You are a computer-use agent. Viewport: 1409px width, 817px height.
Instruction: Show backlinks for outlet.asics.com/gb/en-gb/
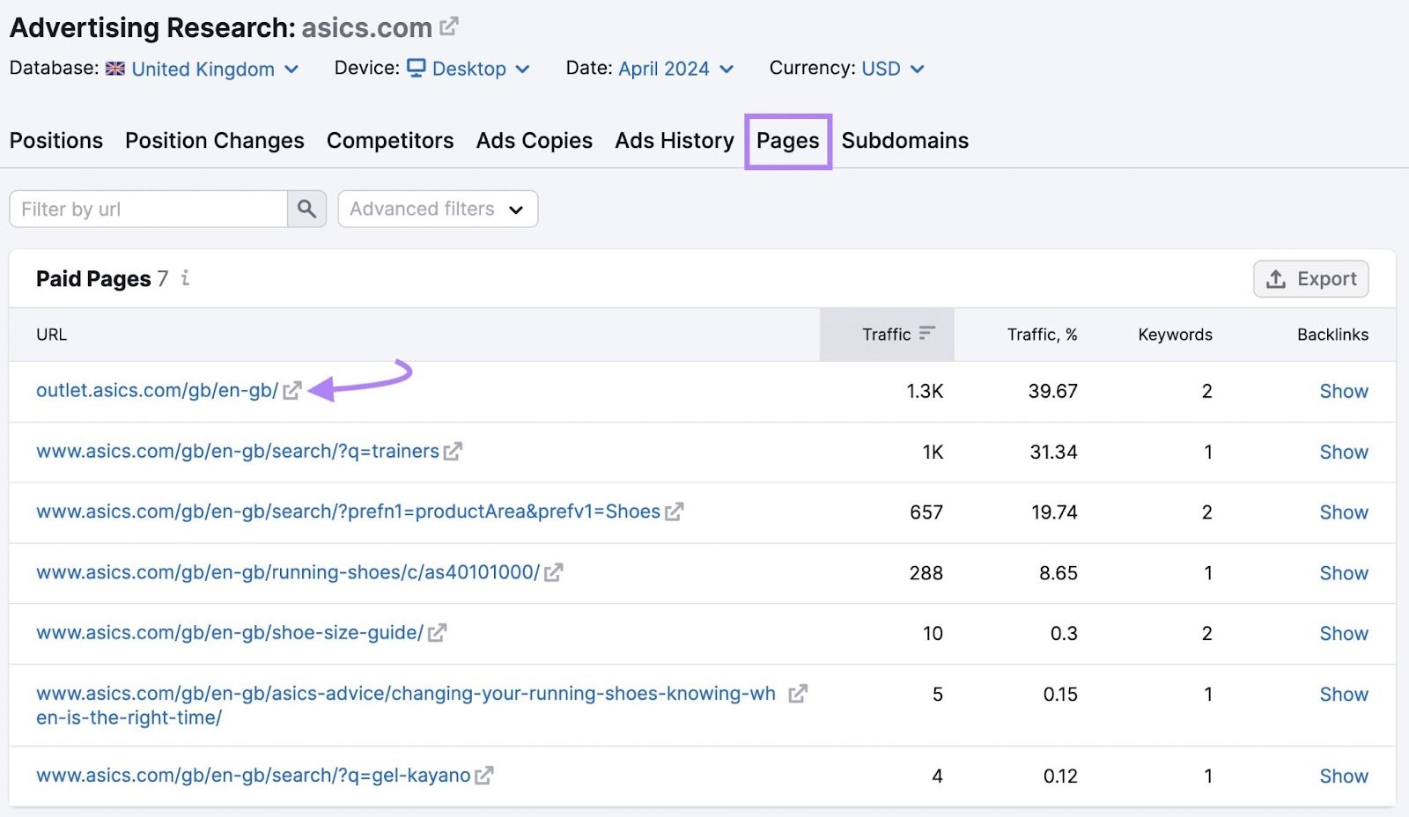(x=1344, y=392)
